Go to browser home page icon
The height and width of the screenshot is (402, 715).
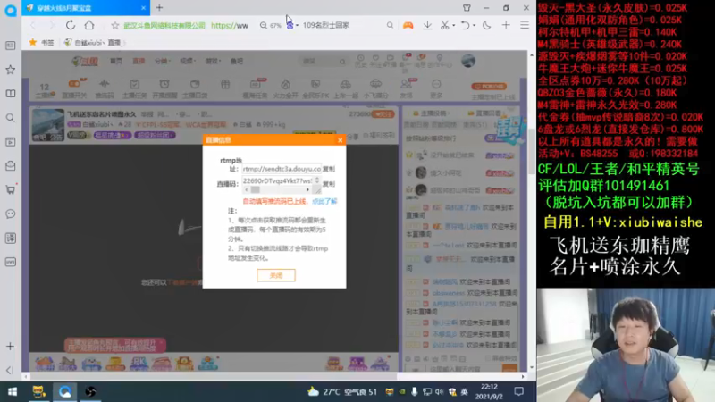click(89, 25)
